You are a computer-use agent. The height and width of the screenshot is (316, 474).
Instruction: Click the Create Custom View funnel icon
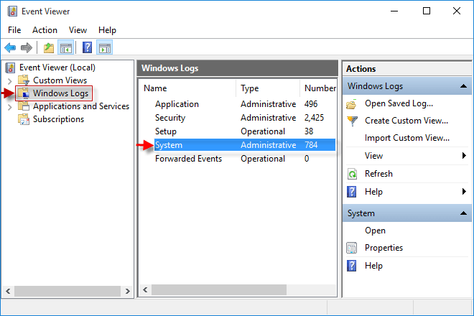(352, 121)
